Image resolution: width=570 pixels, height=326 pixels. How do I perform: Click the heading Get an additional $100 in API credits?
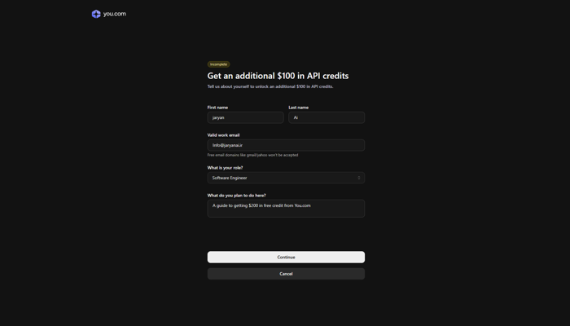(278, 76)
